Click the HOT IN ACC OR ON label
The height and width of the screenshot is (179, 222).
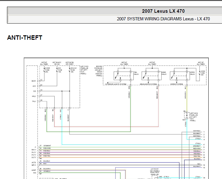[57, 63]
